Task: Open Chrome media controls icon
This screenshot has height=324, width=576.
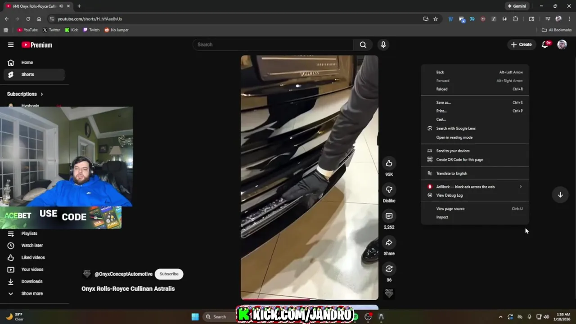Action: [x=548, y=19]
